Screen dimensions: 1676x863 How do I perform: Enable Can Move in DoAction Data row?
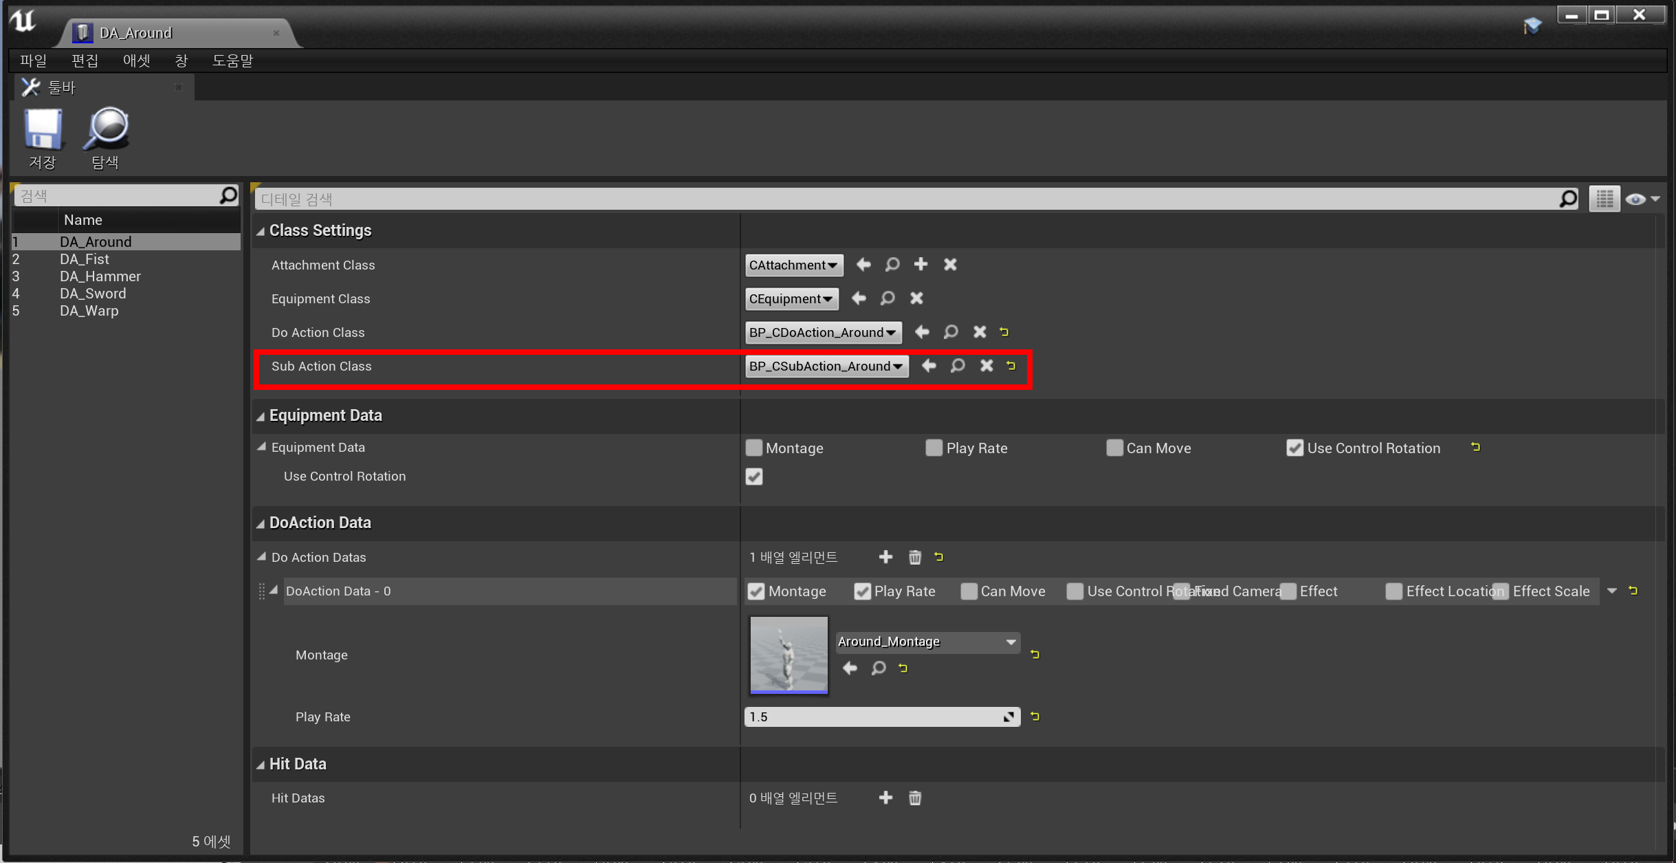pos(969,591)
